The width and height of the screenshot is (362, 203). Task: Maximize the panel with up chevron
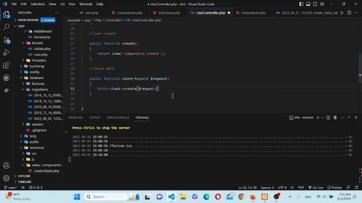(x=349, y=118)
